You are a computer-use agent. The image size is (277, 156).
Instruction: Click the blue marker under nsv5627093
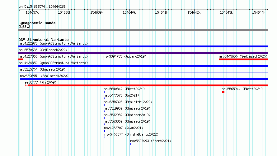131,144
